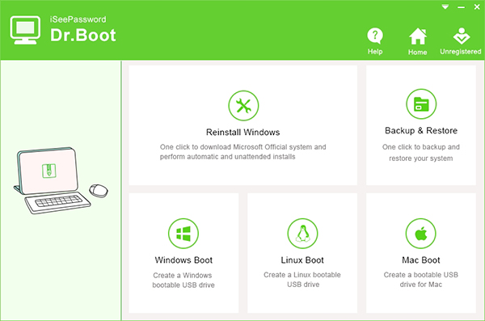Click the Reinstall Windows wrench icon

tap(243, 106)
